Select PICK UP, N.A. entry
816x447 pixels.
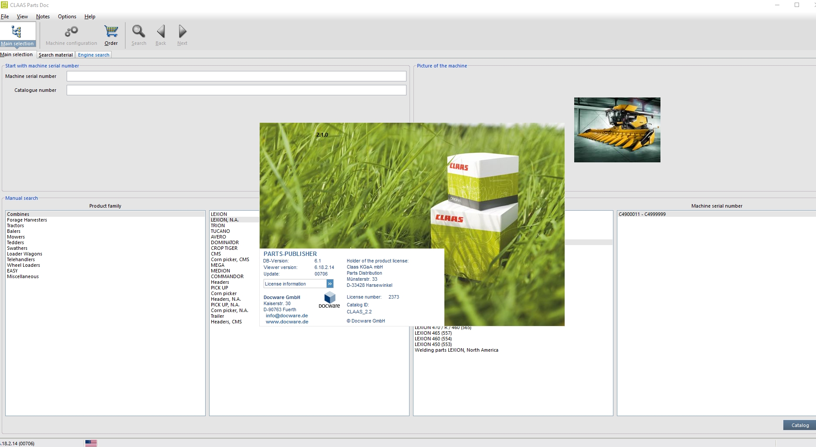click(x=235, y=305)
